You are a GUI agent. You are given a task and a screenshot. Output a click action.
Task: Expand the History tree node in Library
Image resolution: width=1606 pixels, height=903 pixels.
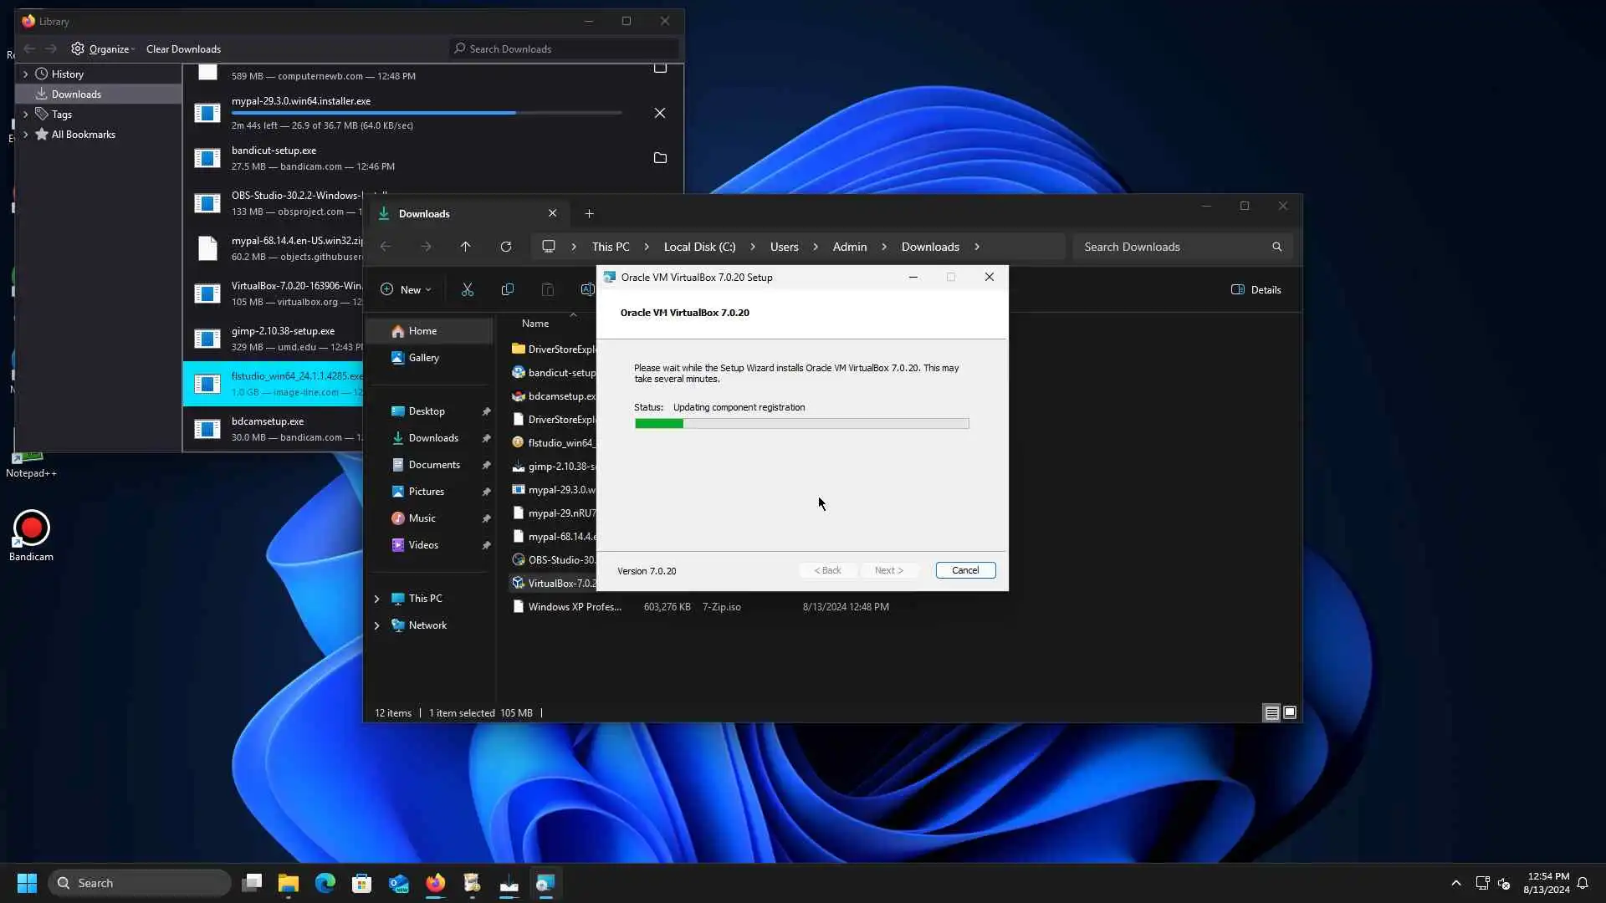click(25, 74)
